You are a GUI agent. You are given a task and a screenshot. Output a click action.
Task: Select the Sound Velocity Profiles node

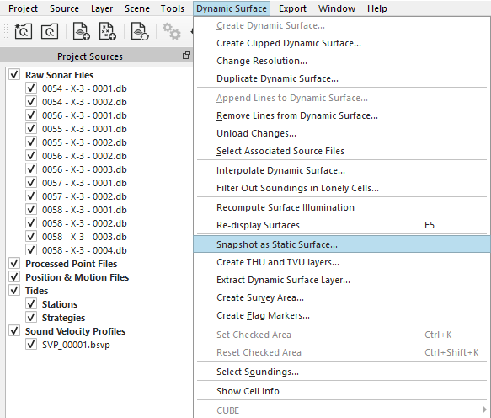pos(76,331)
